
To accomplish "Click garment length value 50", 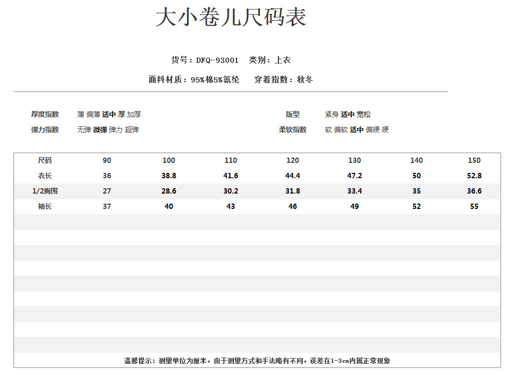I will coord(417,176).
